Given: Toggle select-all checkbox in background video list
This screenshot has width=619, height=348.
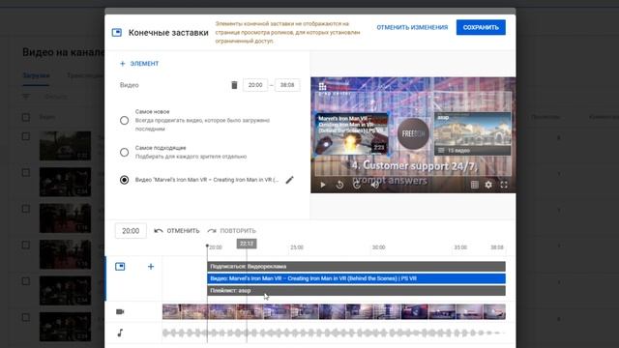Looking at the screenshot, I should coord(26,117).
